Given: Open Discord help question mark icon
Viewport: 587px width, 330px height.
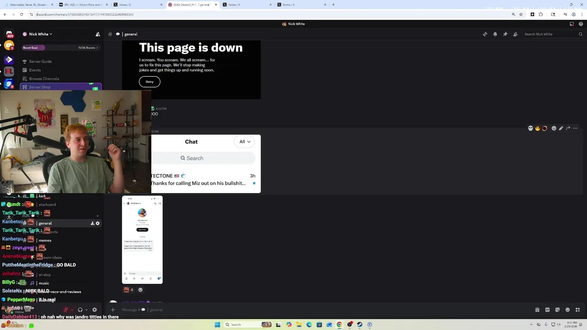Looking at the screenshot, I should [581, 24].
